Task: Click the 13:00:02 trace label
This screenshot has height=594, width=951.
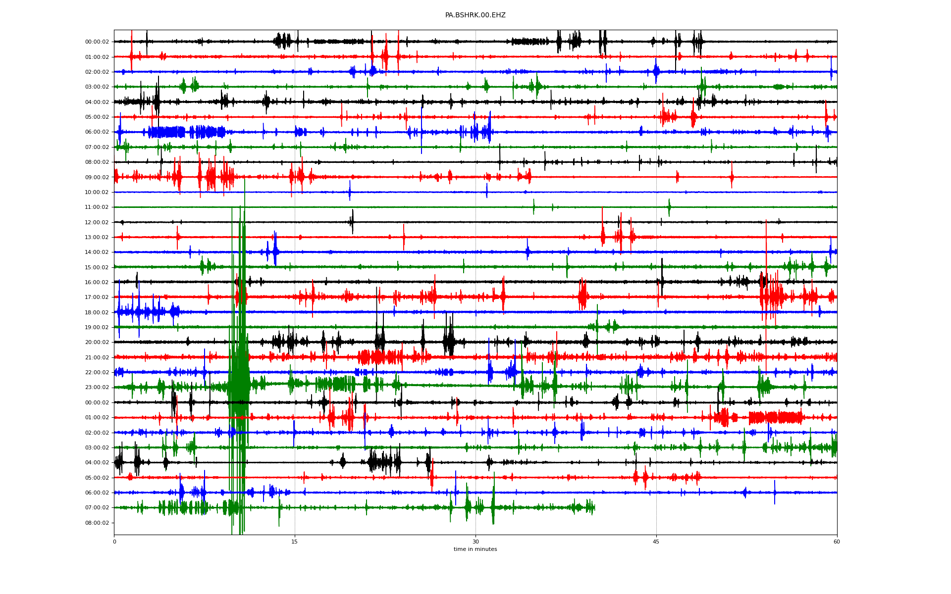Action: click(97, 237)
